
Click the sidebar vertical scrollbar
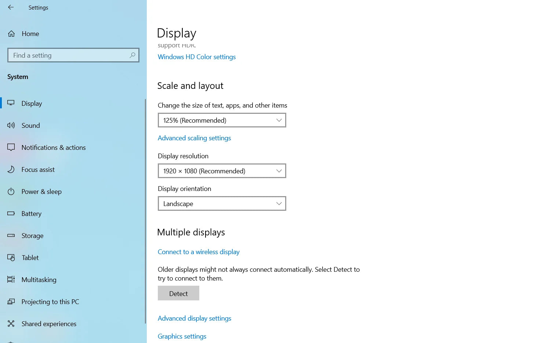pyautogui.click(x=145, y=211)
